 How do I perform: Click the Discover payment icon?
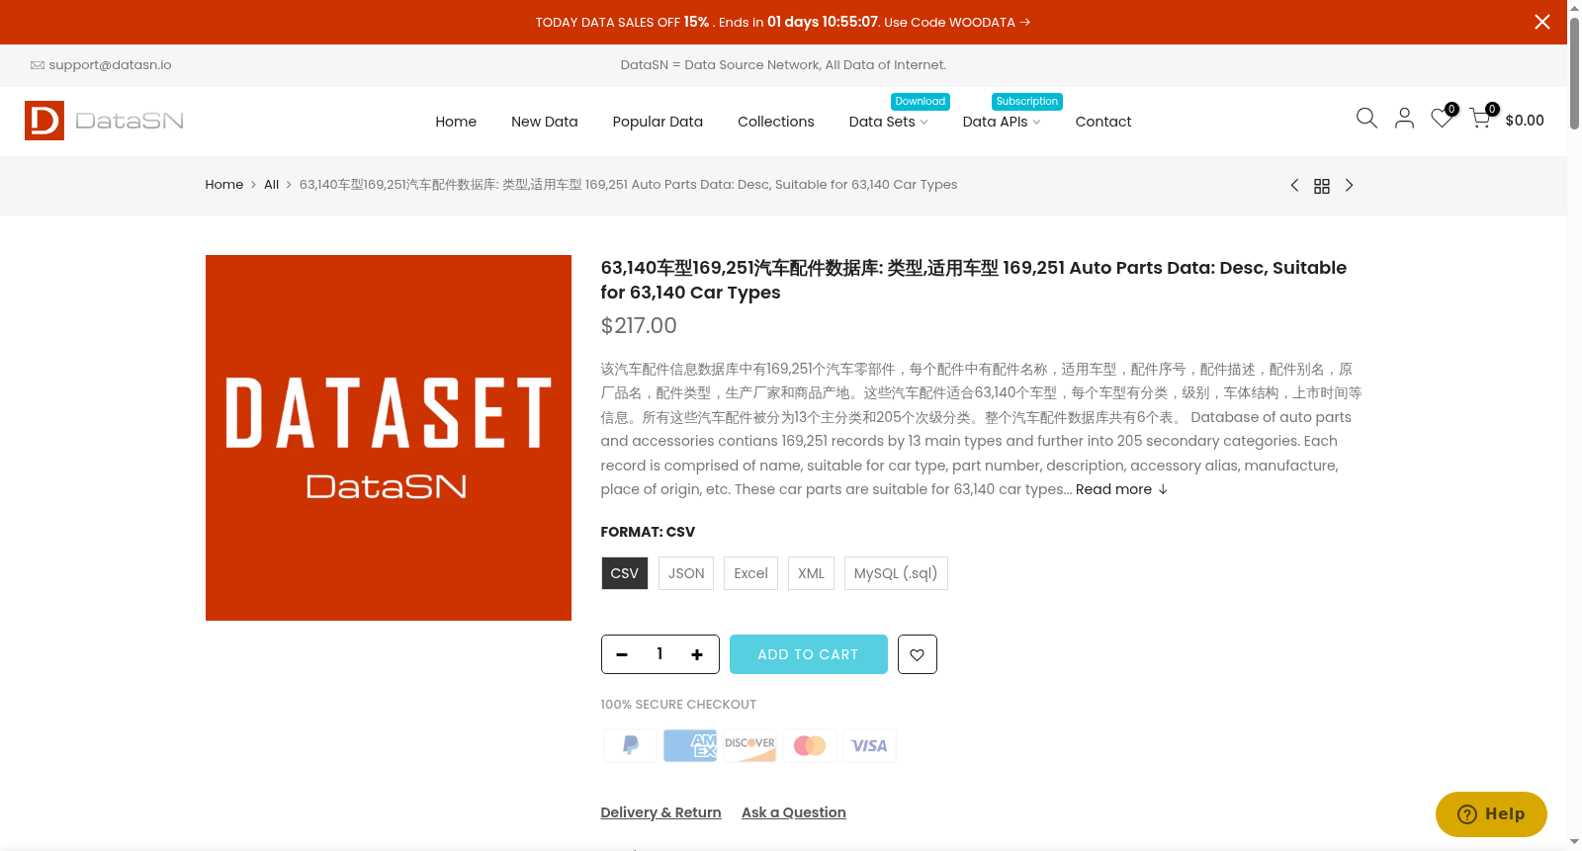point(749,745)
